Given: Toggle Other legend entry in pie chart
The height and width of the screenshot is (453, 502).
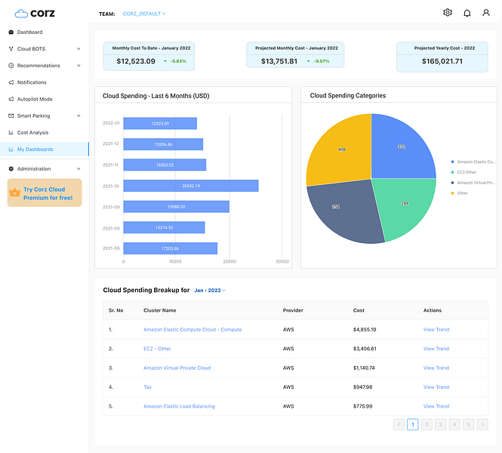Looking at the screenshot, I should pyautogui.click(x=460, y=193).
